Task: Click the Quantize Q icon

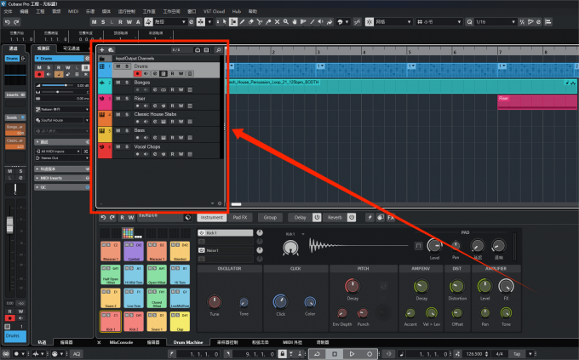Action: [469, 22]
